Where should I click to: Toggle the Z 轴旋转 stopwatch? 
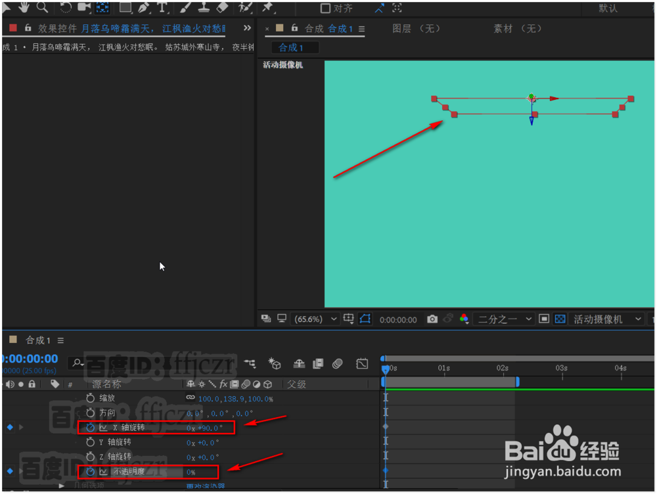pyautogui.click(x=90, y=457)
